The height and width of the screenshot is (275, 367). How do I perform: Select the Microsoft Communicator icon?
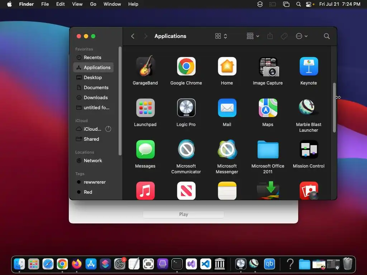pos(186,149)
